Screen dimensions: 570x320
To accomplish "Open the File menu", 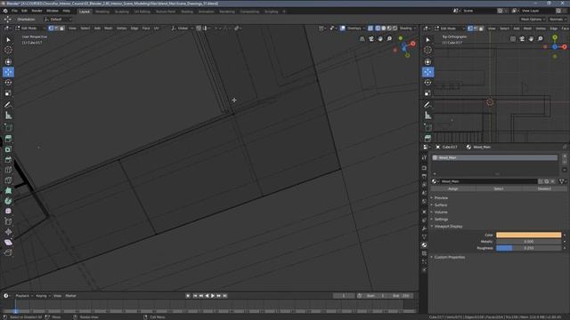I will pyautogui.click(x=14, y=11).
